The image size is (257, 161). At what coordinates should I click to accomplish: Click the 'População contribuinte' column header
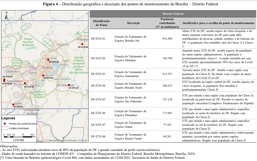click(x=167, y=23)
